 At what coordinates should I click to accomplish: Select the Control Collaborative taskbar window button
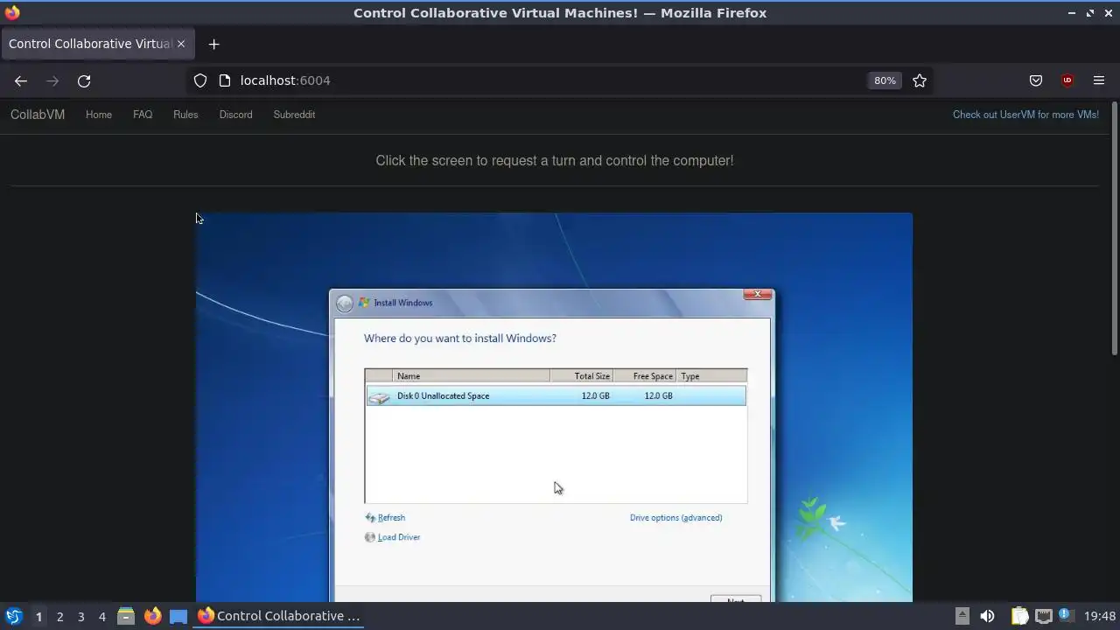(279, 616)
